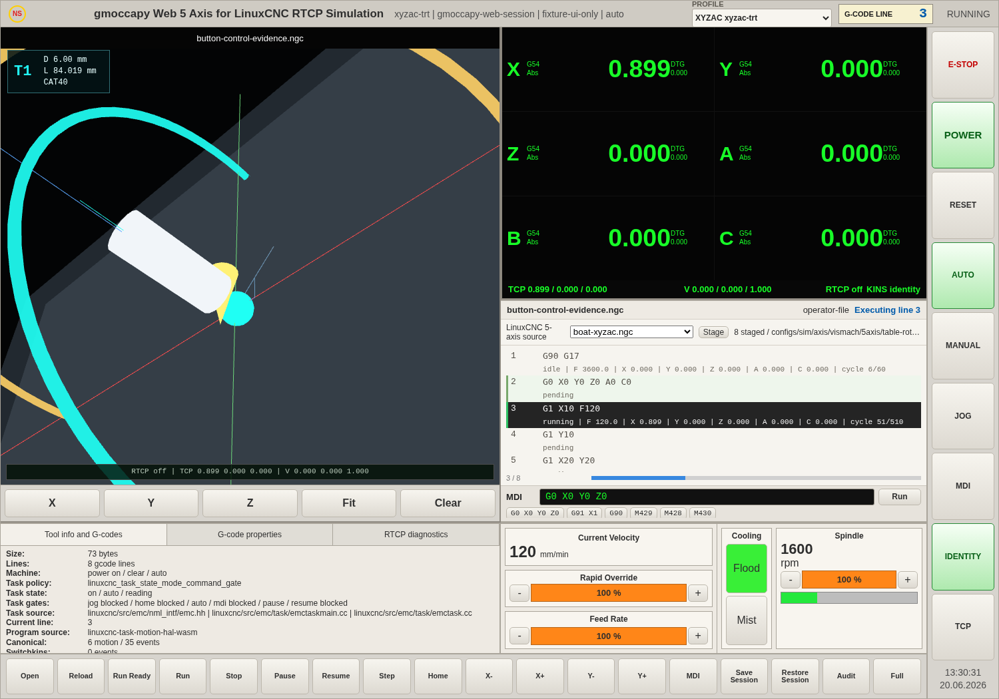Pick MDI preset G91 X1
The image size is (999, 699).
[584, 513]
